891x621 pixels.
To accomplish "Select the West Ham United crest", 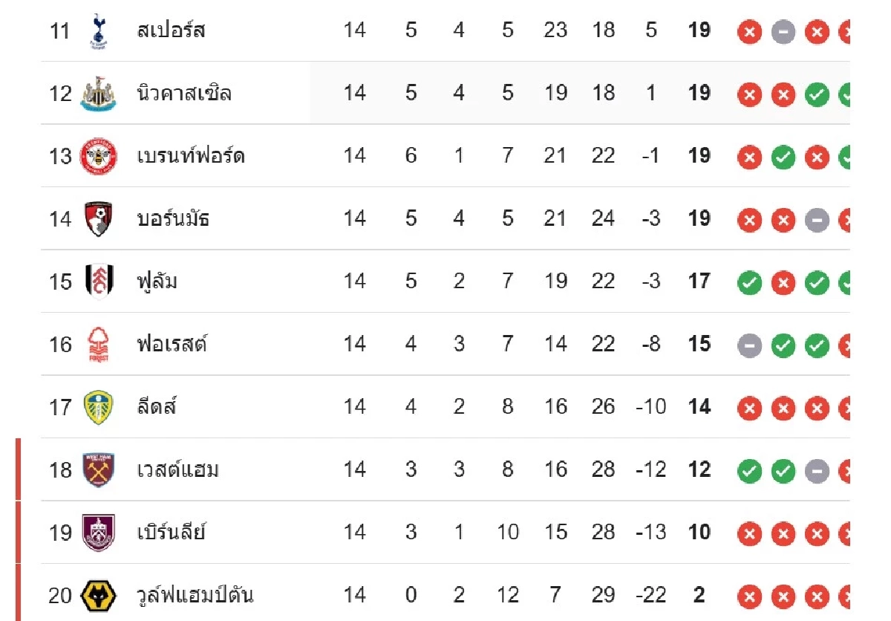I will (x=98, y=469).
